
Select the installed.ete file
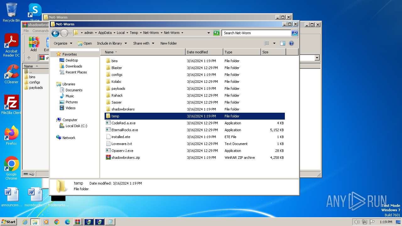195,137
